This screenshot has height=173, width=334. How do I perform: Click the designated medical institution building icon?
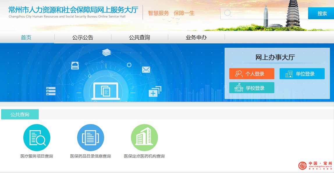(x=144, y=137)
